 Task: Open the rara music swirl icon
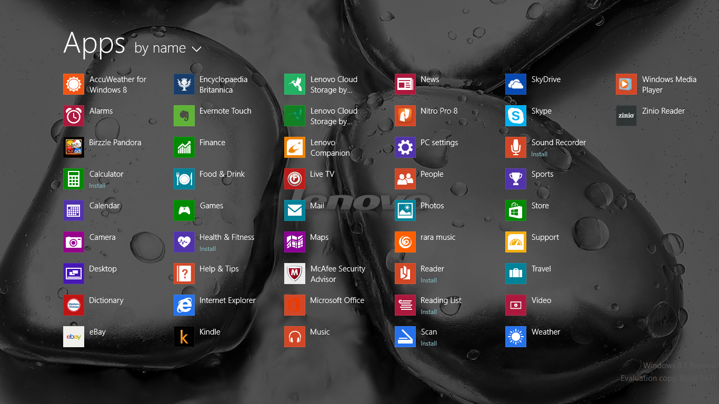point(405,242)
